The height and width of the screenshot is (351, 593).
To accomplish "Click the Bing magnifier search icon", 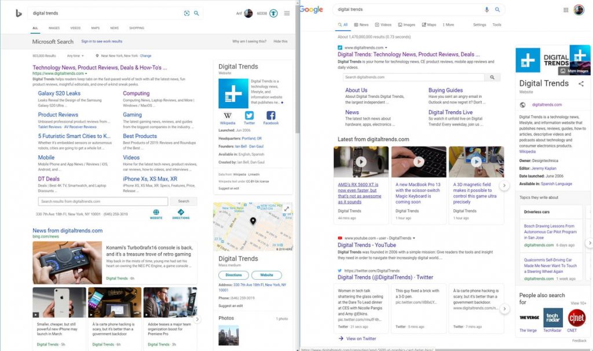I will [196, 13].
